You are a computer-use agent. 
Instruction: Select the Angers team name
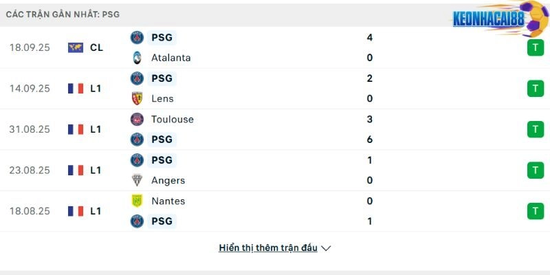(168, 180)
